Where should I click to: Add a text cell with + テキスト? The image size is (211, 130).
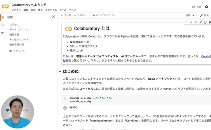[x=80, y=15]
